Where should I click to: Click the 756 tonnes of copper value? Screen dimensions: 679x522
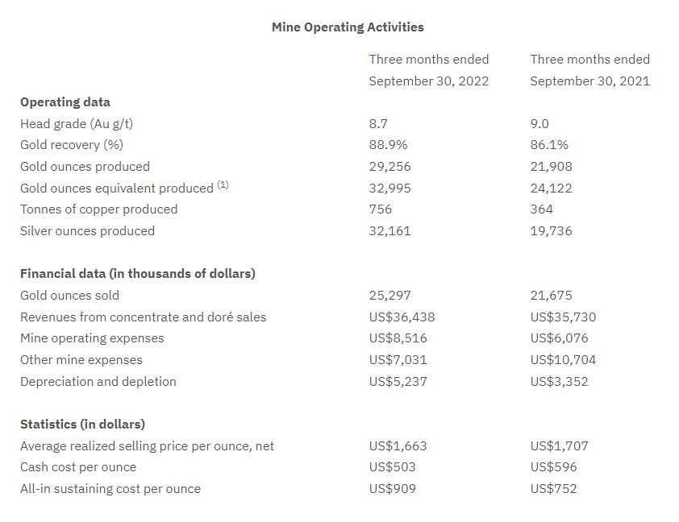pos(380,209)
